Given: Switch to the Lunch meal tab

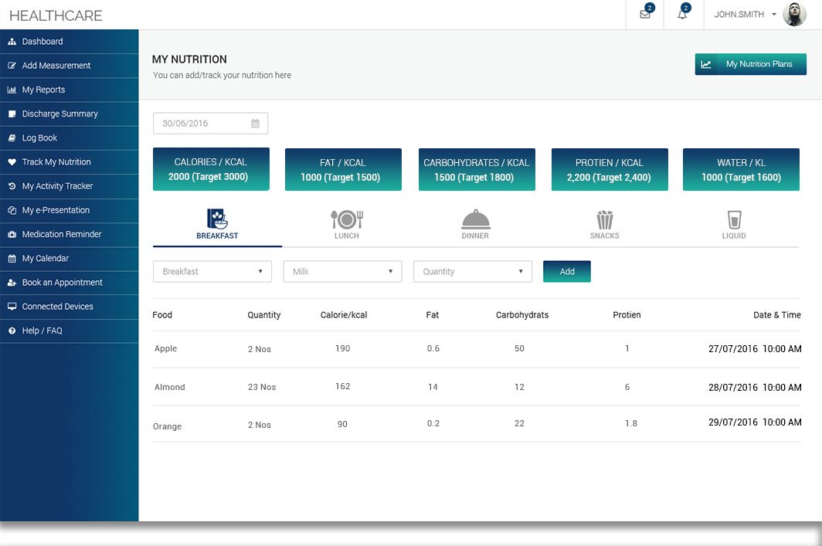Looking at the screenshot, I should click(x=347, y=224).
